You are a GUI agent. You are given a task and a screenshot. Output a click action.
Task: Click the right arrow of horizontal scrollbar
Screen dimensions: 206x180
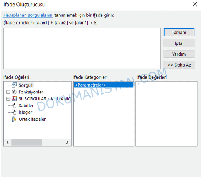pyautogui.click(x=67, y=142)
